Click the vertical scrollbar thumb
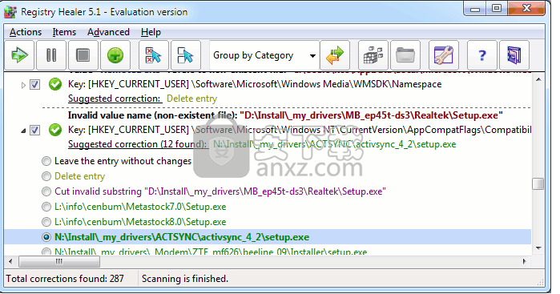 (538, 184)
